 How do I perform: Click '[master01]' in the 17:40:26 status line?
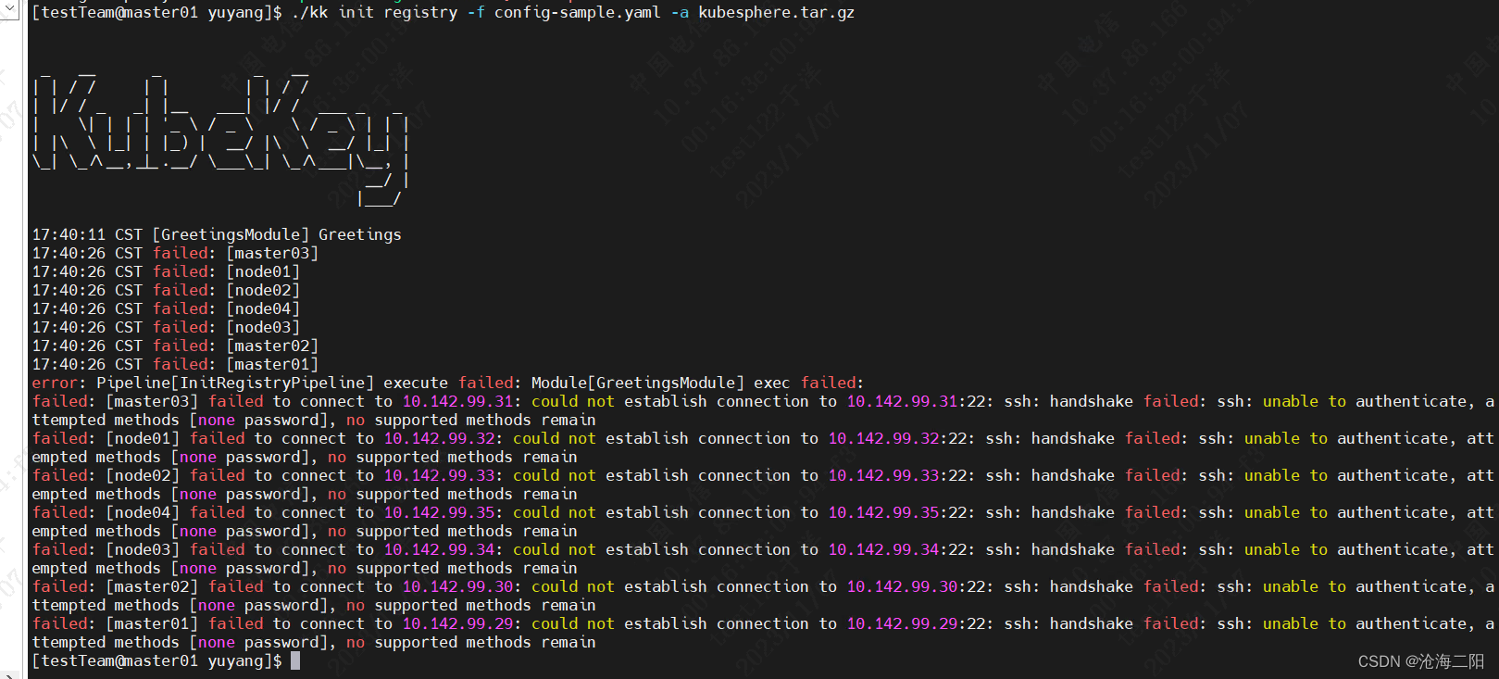pos(272,364)
